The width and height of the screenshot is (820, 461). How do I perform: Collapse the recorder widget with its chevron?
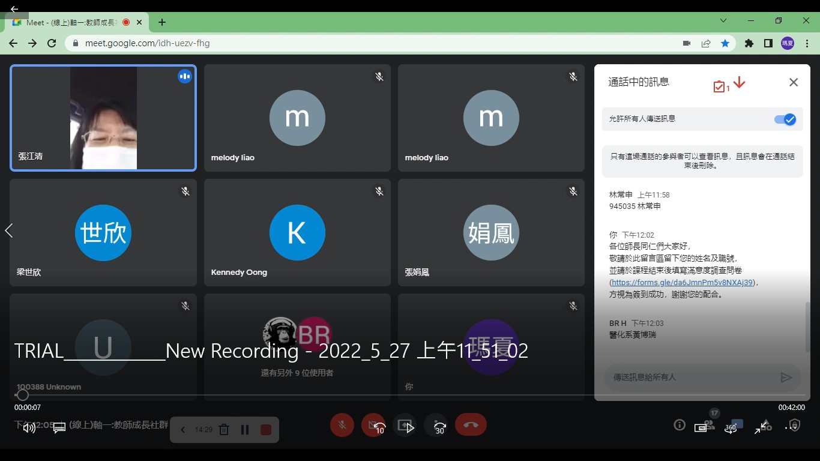point(184,430)
